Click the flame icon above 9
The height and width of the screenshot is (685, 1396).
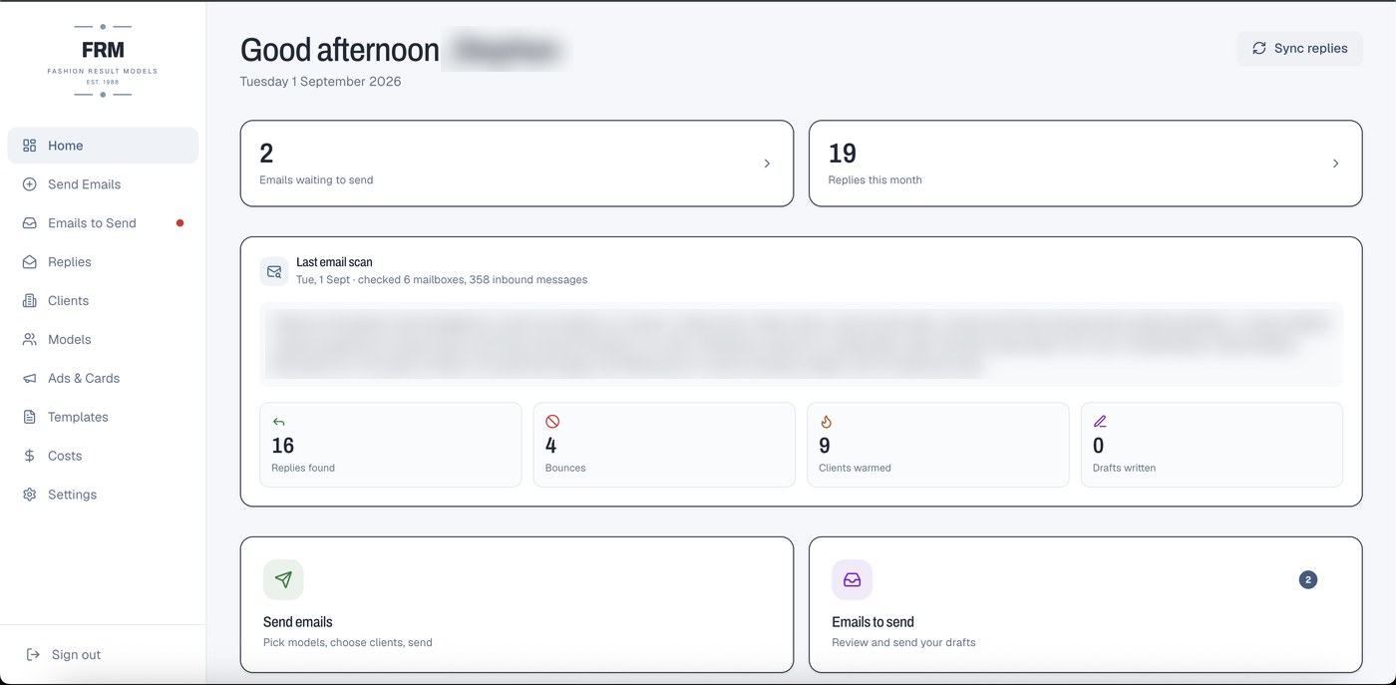click(826, 422)
